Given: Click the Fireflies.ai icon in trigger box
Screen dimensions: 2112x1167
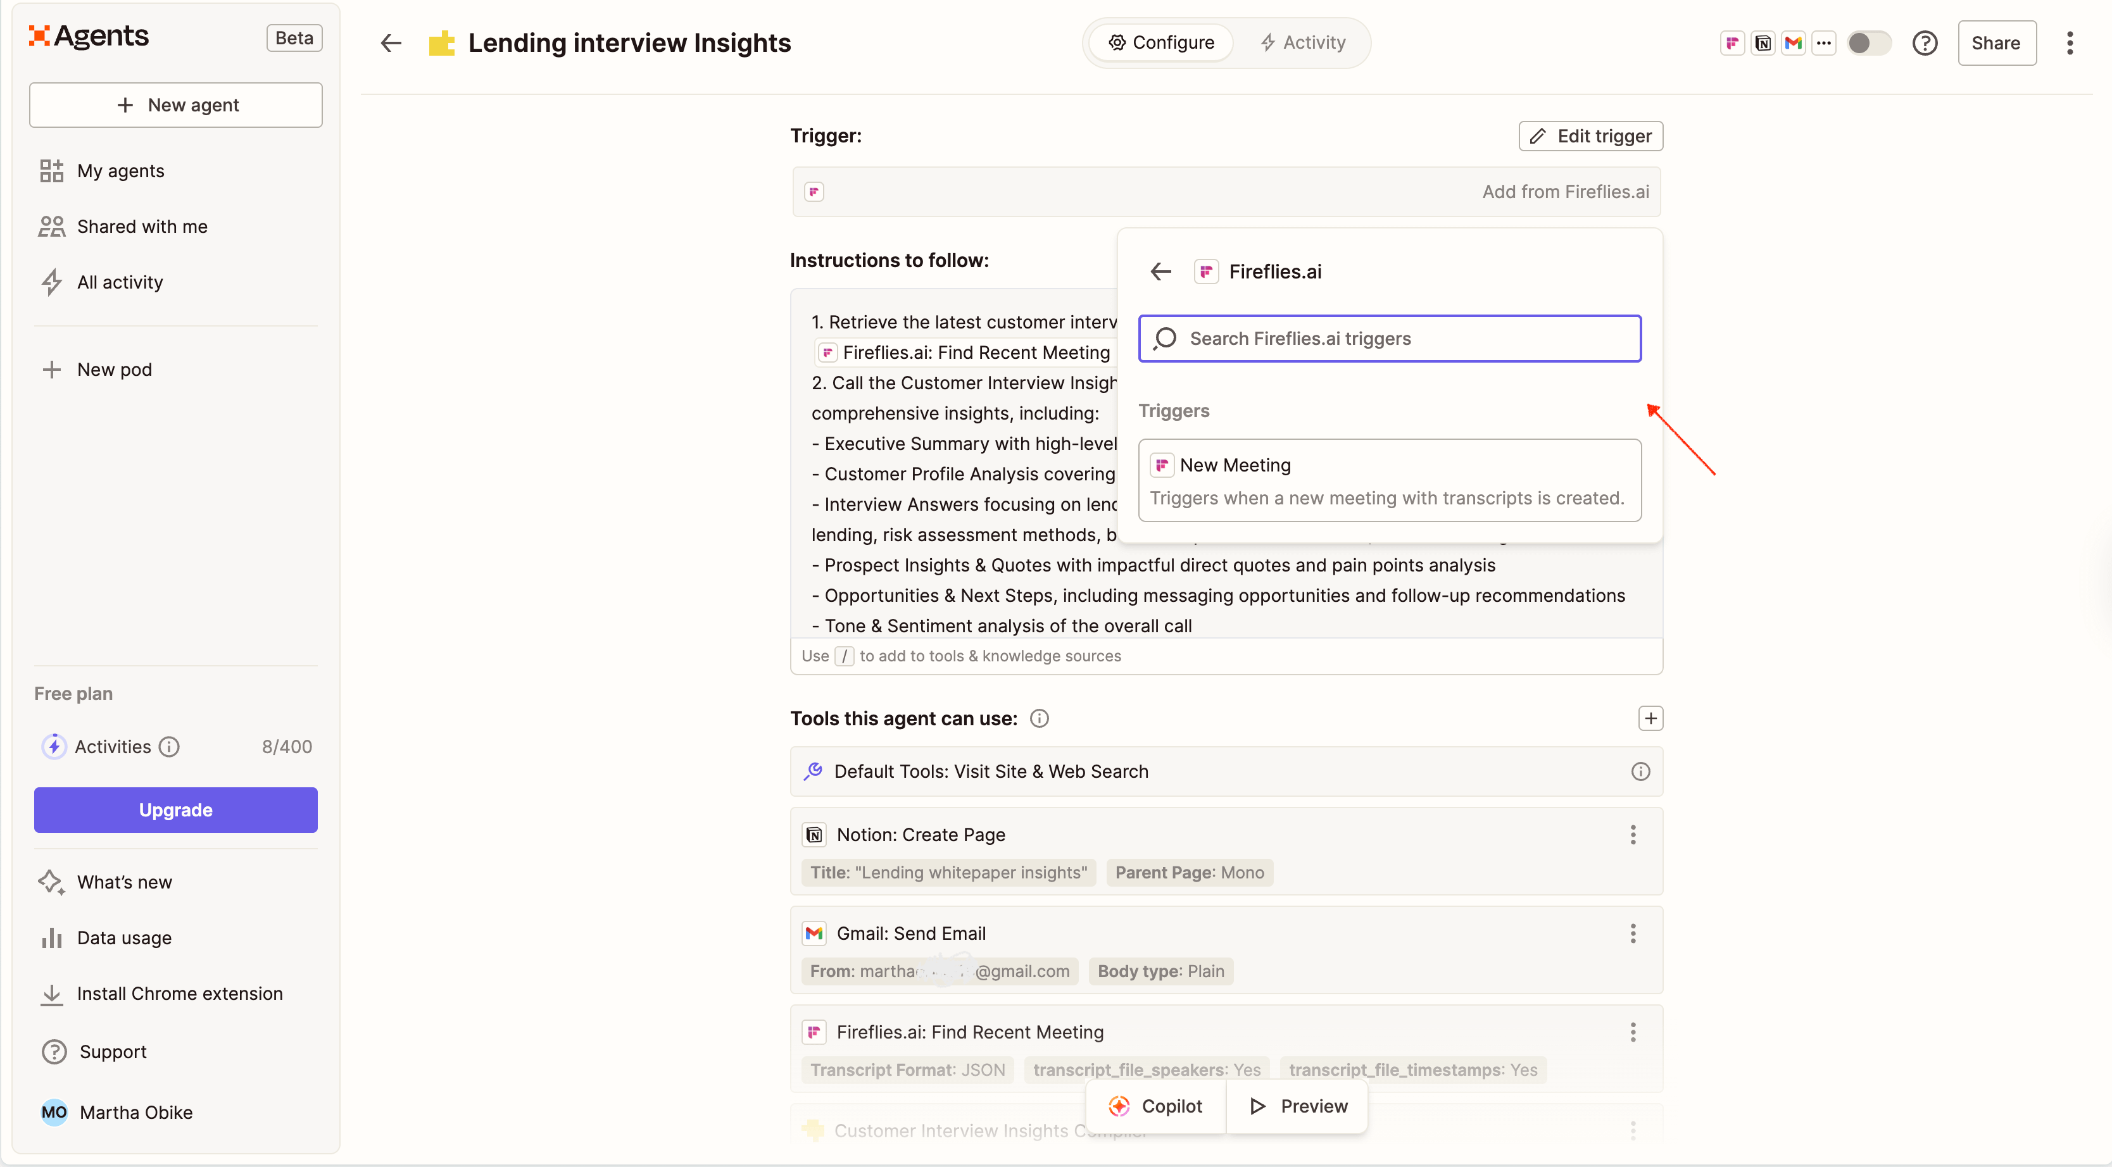Looking at the screenshot, I should point(814,192).
